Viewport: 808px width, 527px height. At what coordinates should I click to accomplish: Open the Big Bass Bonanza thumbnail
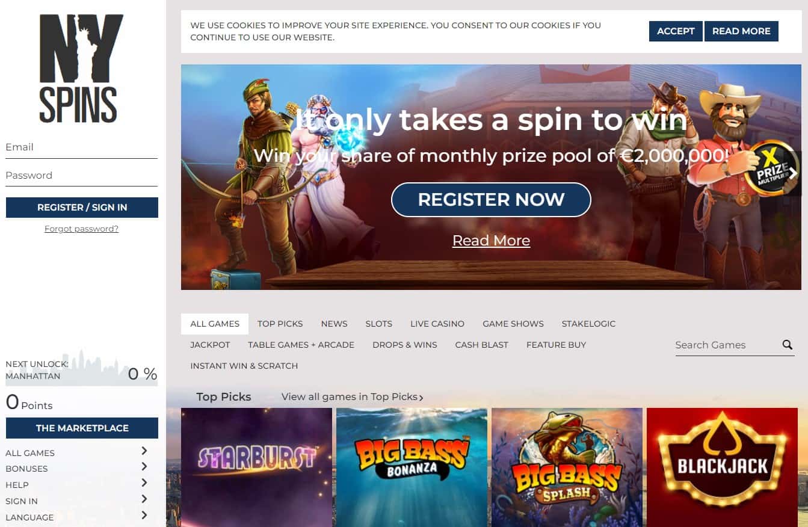(412, 467)
